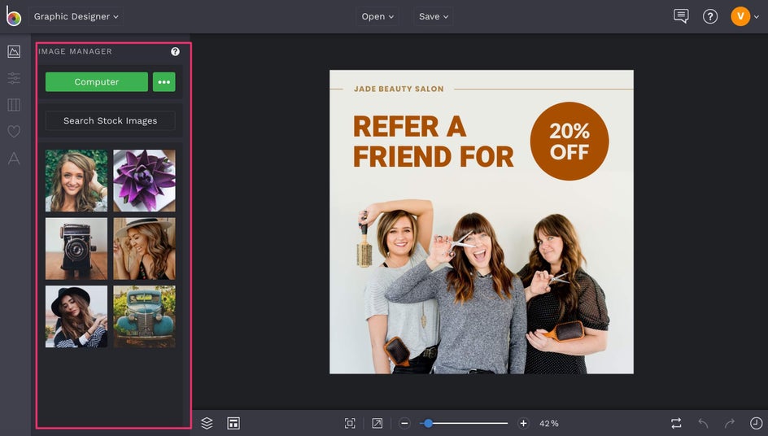Click the fit-to-screen icon

click(x=350, y=423)
